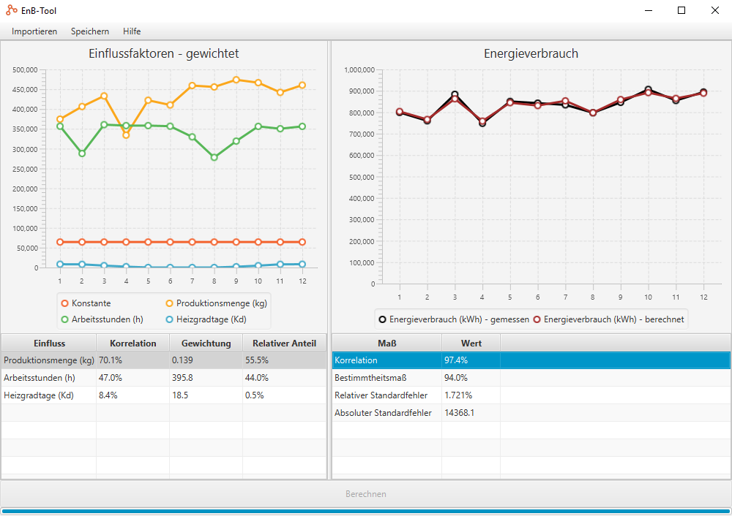Click the orange Konstante legend marker
This screenshot has width=732, height=516.
[x=64, y=303]
